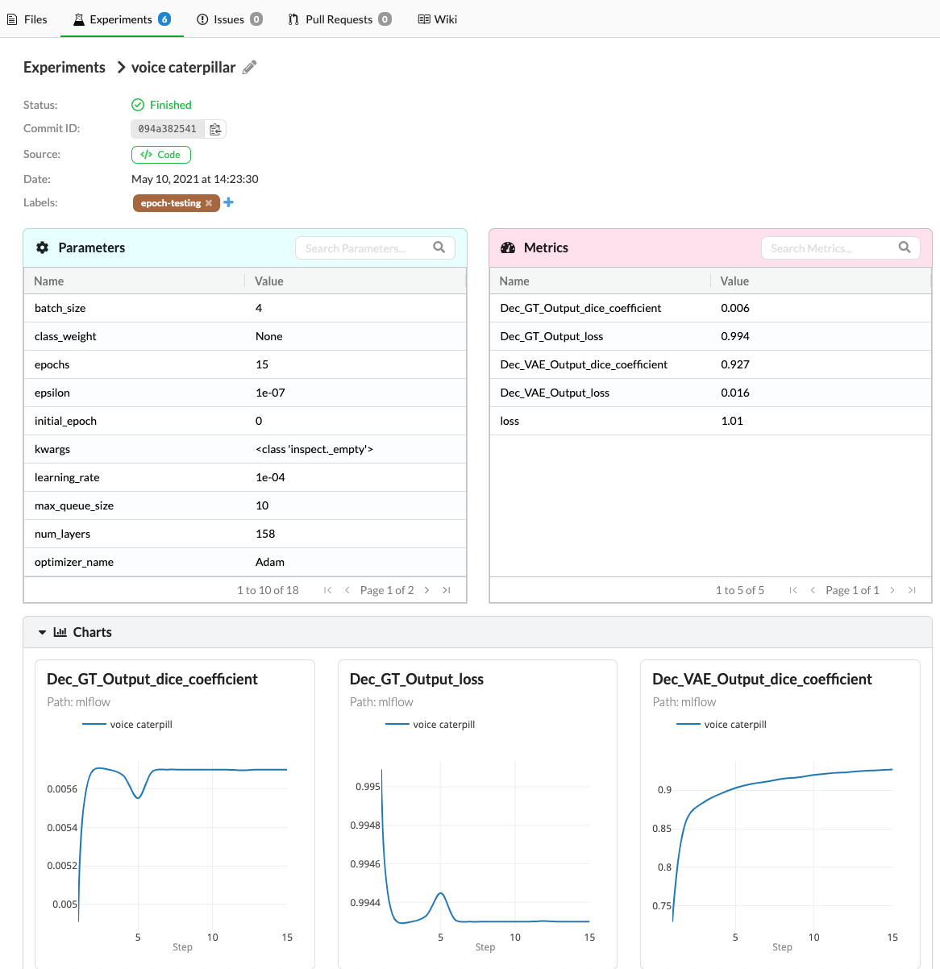Toggle voice caterpill legend in Dec_GT_Output_loss chart
940x969 pixels.
pos(430,725)
